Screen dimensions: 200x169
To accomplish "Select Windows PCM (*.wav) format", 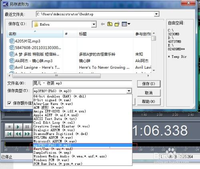I will tap(52, 160).
